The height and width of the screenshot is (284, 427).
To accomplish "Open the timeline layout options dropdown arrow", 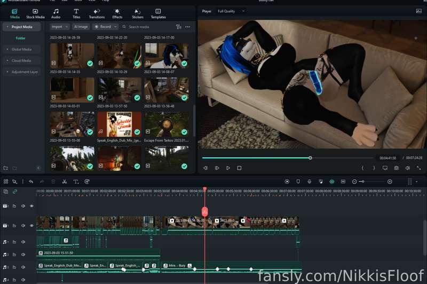I will (416, 181).
